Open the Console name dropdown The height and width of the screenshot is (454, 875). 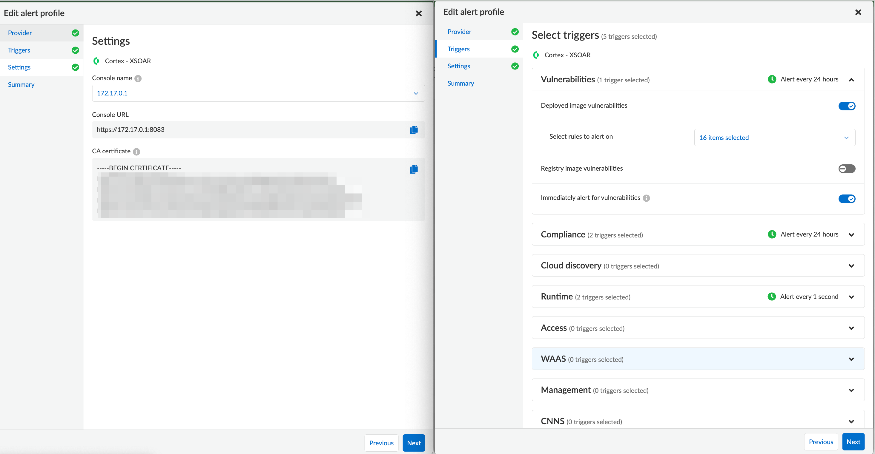(x=258, y=93)
